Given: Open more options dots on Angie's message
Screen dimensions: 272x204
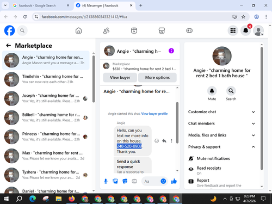Looking at the screenshot, I should 171,141.
